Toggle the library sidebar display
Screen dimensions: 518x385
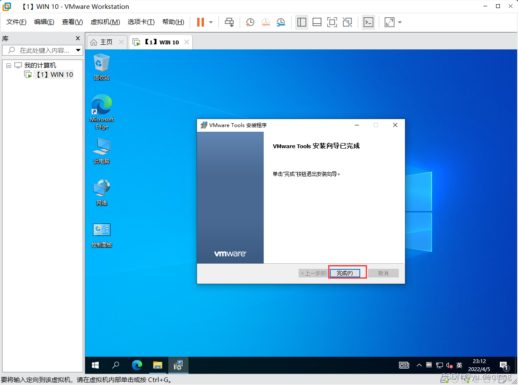[302, 22]
